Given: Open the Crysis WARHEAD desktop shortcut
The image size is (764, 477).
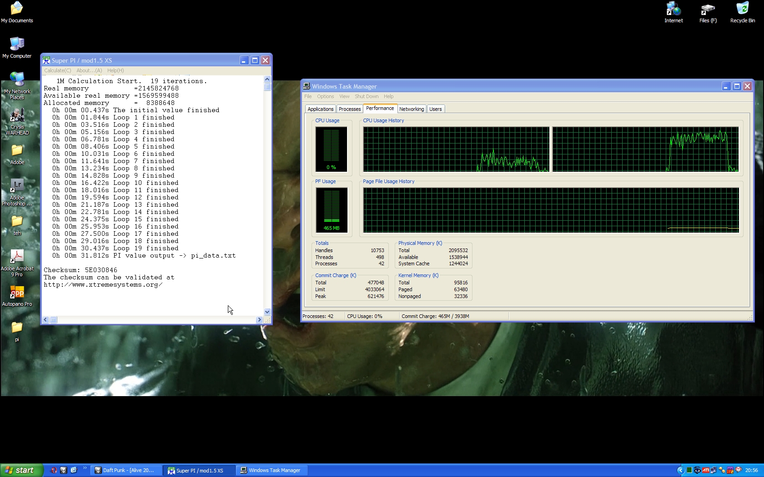Looking at the screenshot, I should [x=17, y=116].
